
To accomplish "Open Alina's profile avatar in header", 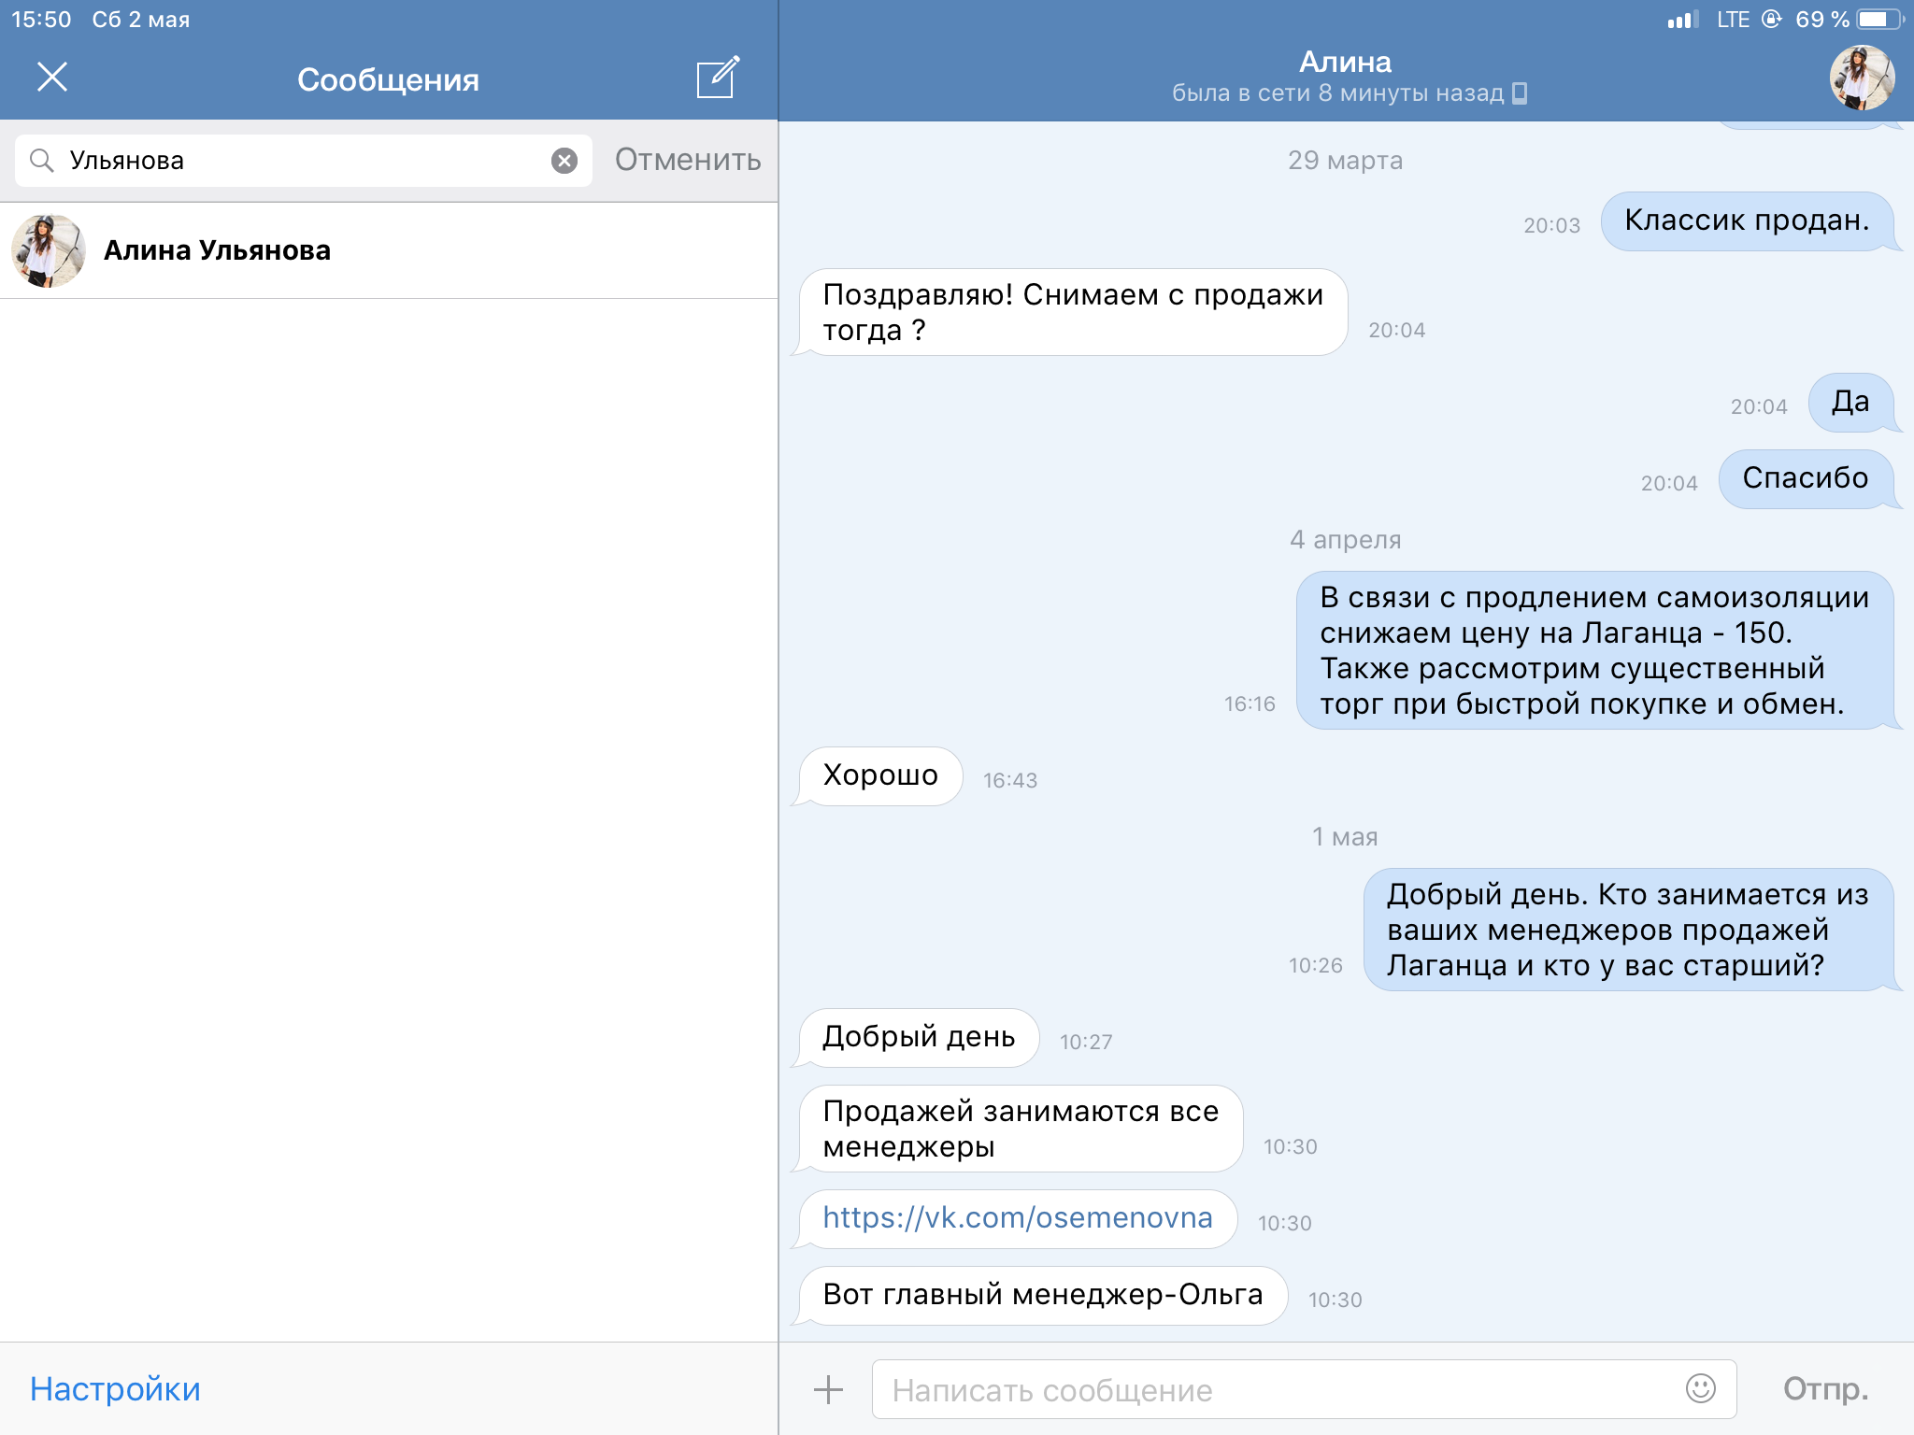I will pyautogui.click(x=1861, y=78).
